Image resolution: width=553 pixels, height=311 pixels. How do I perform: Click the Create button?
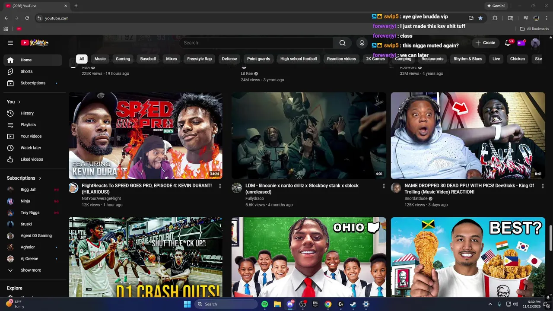click(x=485, y=43)
